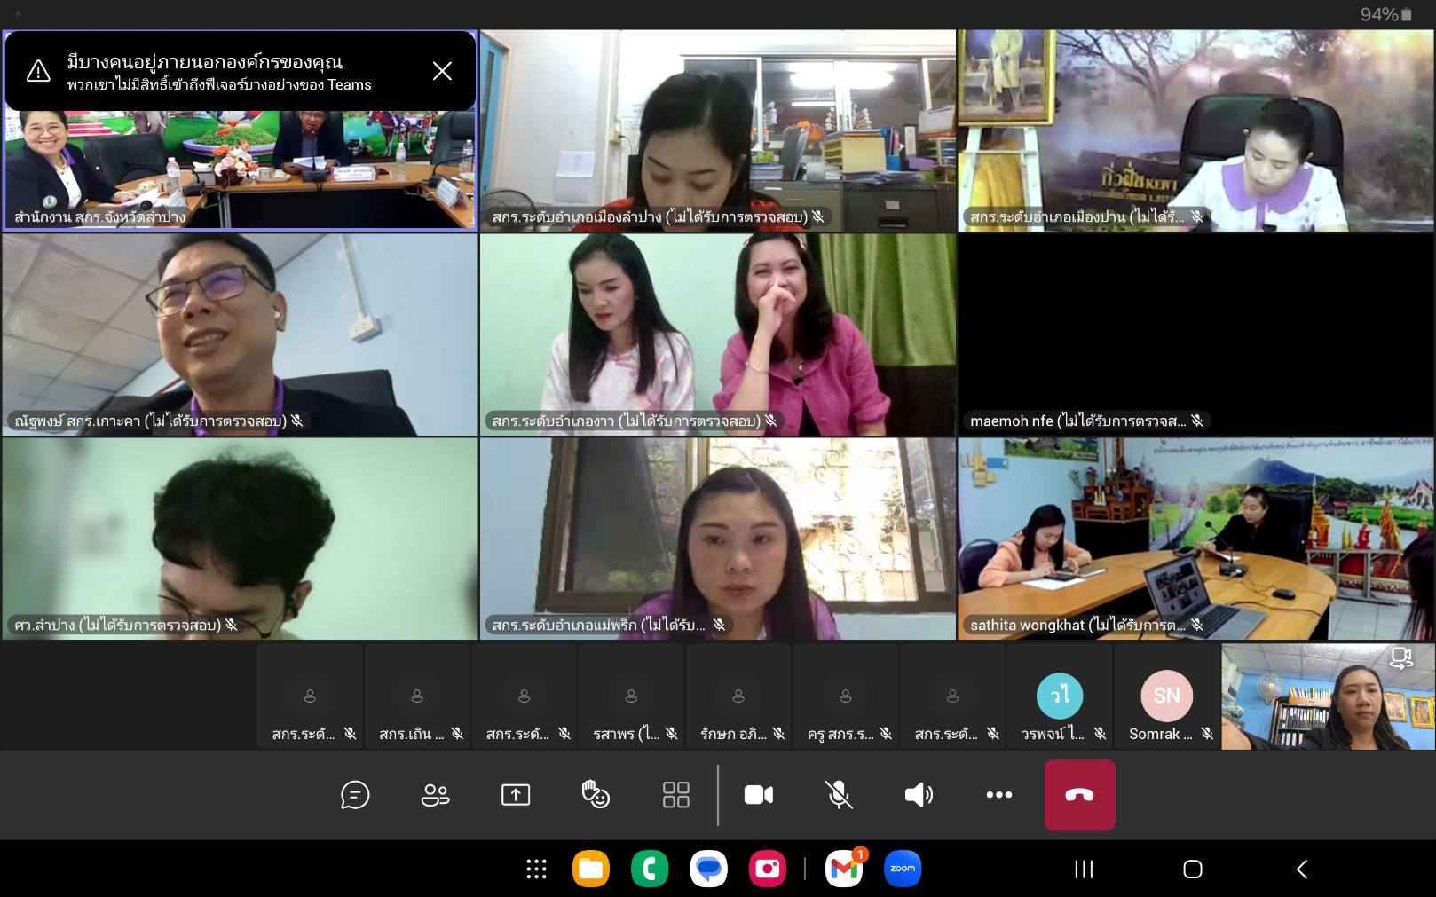The image size is (1436, 897).
Task: Open Gmail from the taskbar
Action: pyautogui.click(x=844, y=869)
